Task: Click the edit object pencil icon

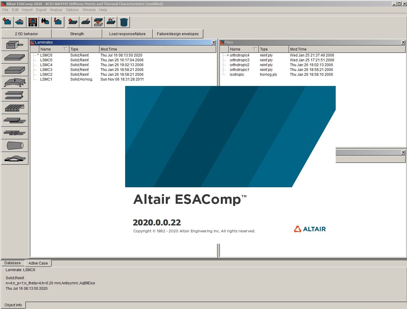Action: pos(86,22)
